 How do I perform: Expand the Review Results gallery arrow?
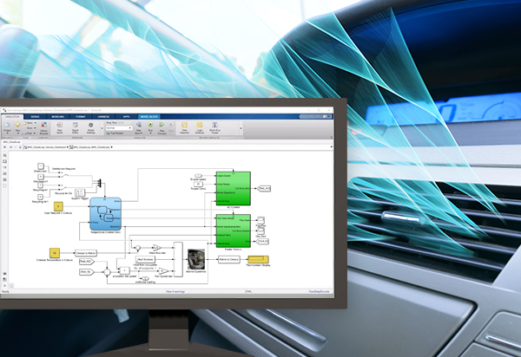tap(240, 130)
